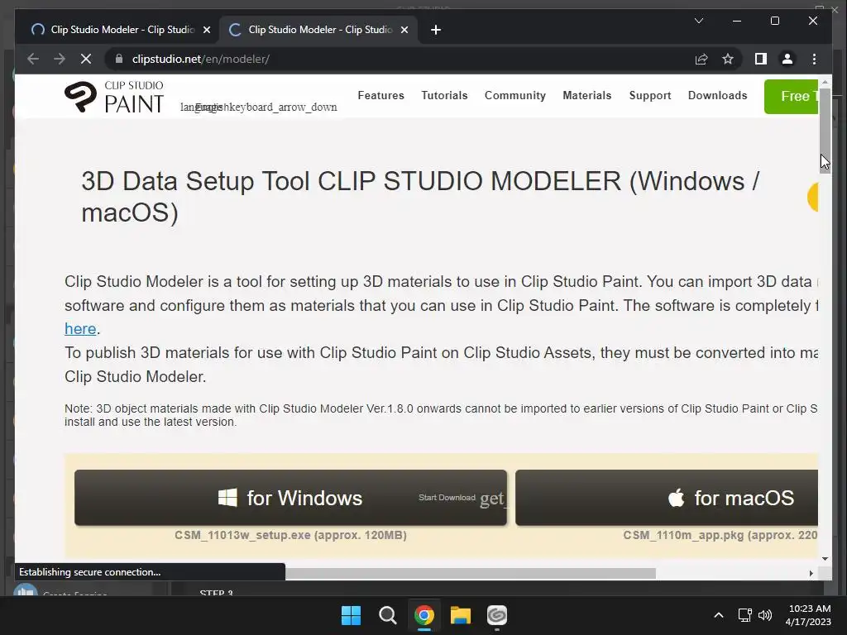
Task: Click the horizontal scrollbar thumb
Action: click(470, 574)
